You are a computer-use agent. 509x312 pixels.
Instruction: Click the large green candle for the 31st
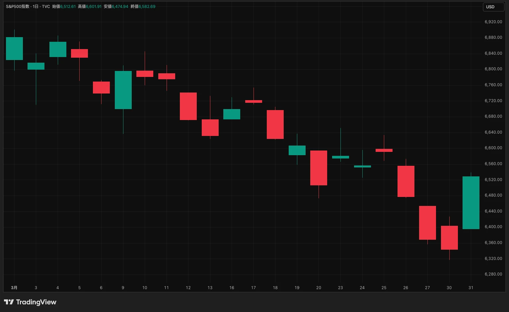[471, 203]
